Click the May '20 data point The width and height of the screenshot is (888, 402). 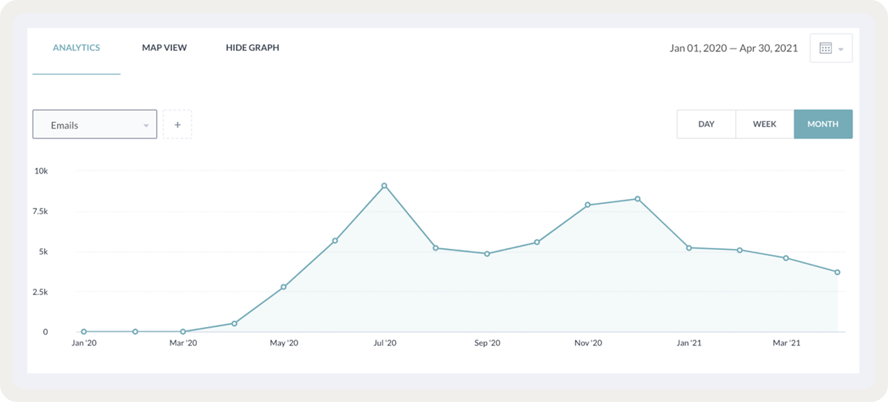(284, 287)
